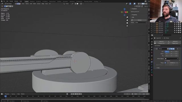Click the Refresh button

click(x=140, y=20)
